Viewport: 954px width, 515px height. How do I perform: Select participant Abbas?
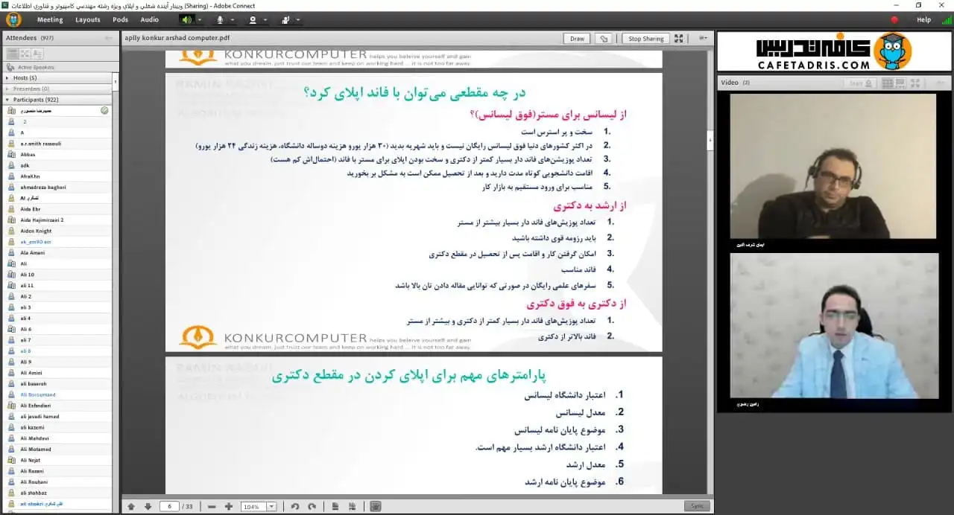click(x=57, y=154)
